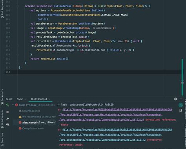Click 'reference: await' error text
This screenshot has height=149, width=186.
tap(71, 145)
